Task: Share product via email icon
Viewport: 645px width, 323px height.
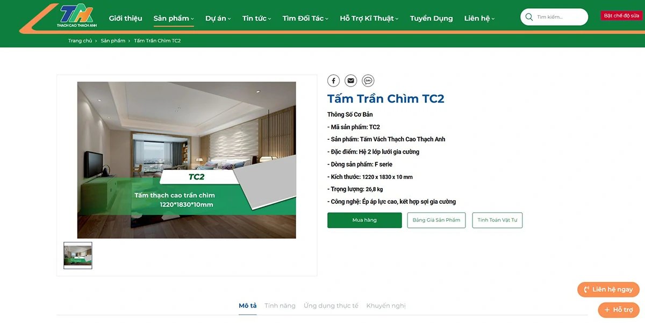Action: 351,81
